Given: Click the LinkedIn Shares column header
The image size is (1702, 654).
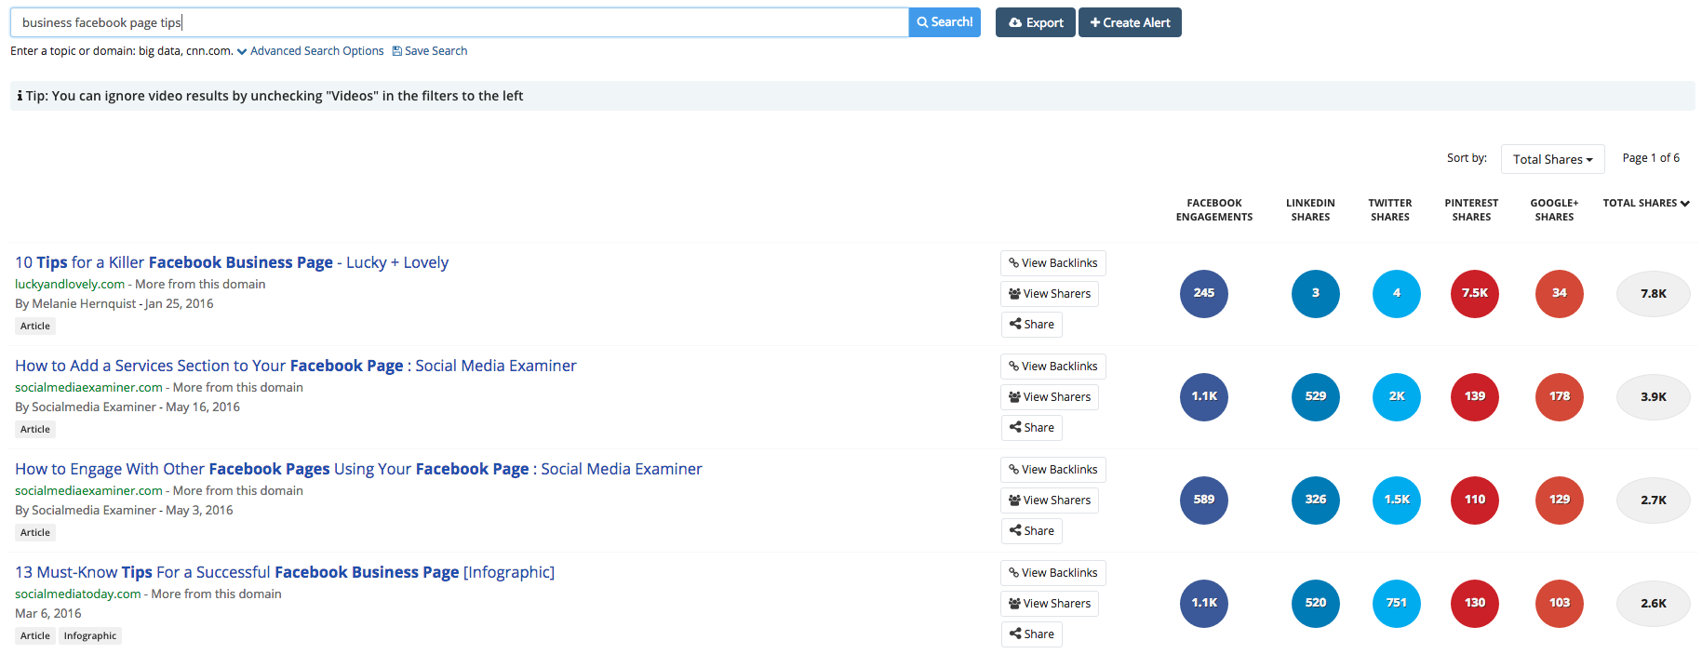Looking at the screenshot, I should [x=1310, y=209].
